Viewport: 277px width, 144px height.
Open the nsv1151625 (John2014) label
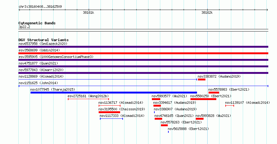(38, 83)
